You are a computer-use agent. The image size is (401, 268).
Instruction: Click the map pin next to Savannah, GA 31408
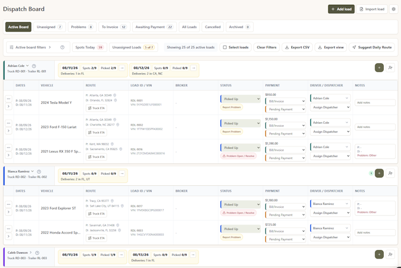point(117,225)
